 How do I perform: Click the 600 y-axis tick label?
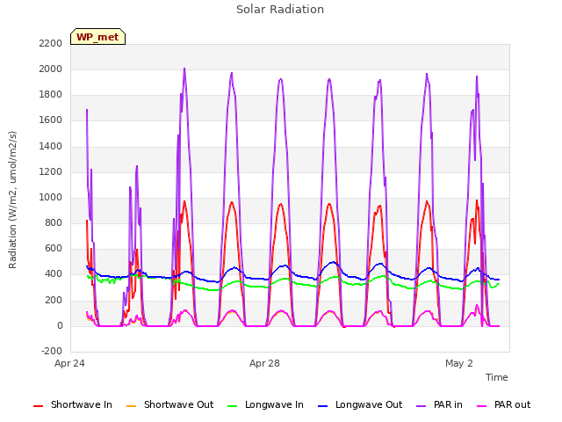coord(54,249)
